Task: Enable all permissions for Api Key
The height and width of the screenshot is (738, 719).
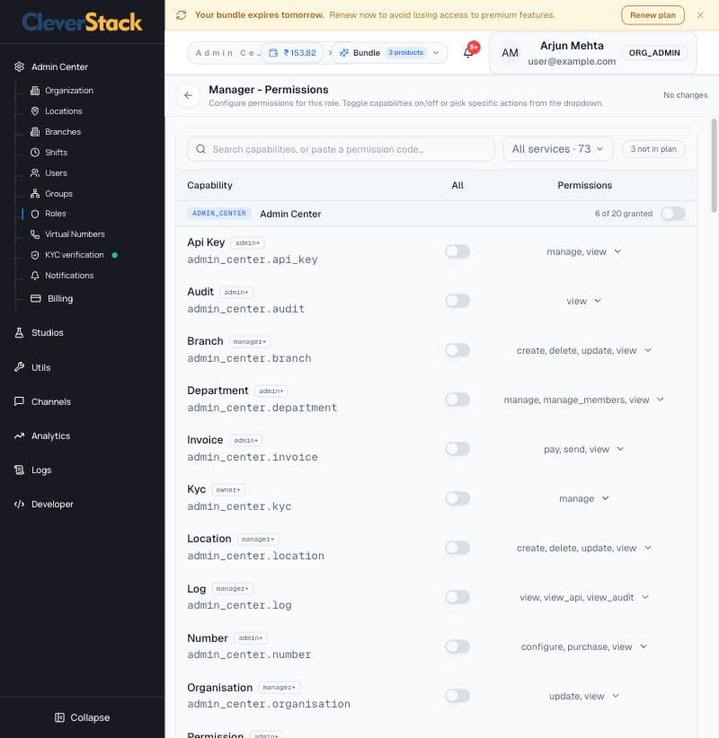Action: pyautogui.click(x=457, y=251)
